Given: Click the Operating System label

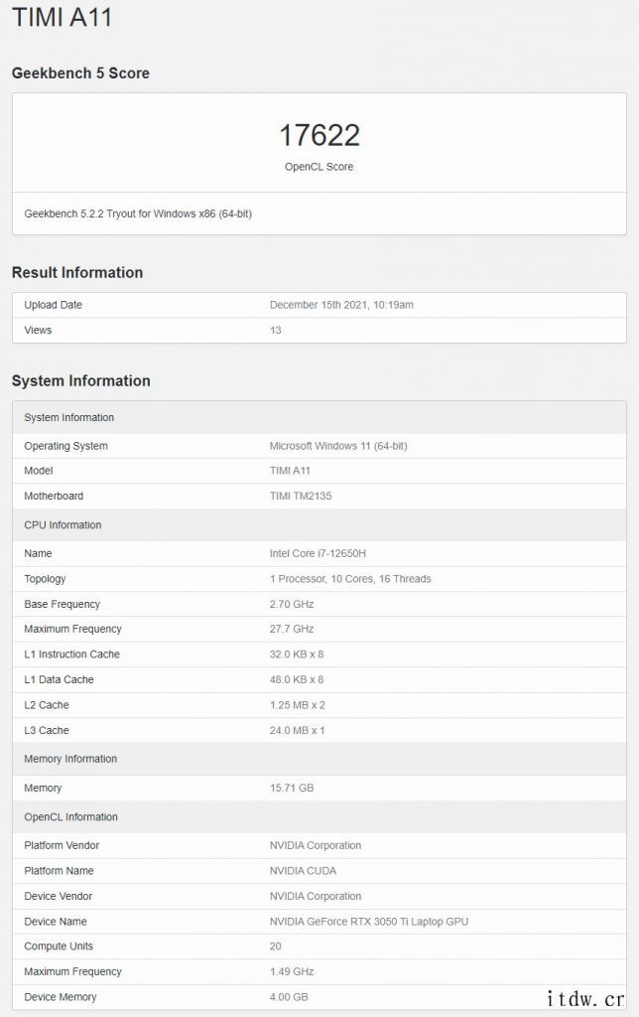Looking at the screenshot, I should (66, 446).
